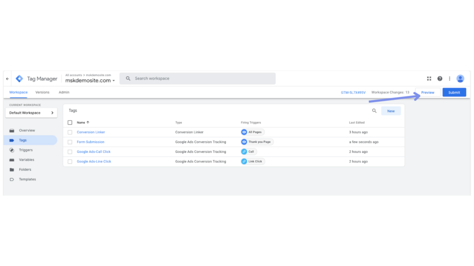The height and width of the screenshot is (266, 474).
Task: Click the magnifier icon in workspace search
Action: [128, 79]
